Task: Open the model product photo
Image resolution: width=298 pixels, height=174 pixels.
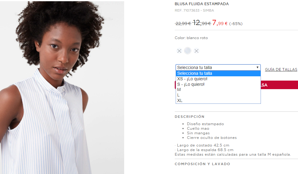Action: 62,88
